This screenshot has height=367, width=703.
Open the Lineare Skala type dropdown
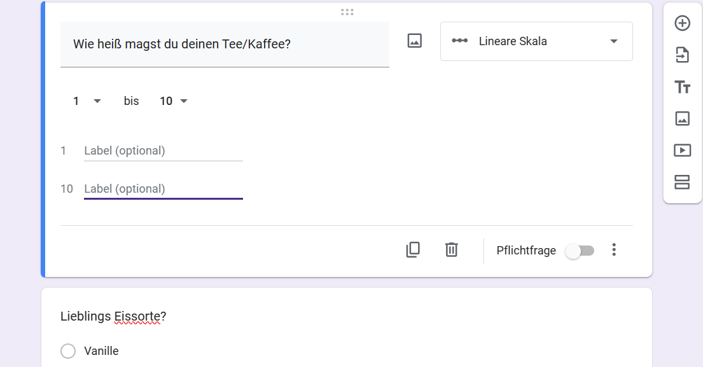coord(536,41)
